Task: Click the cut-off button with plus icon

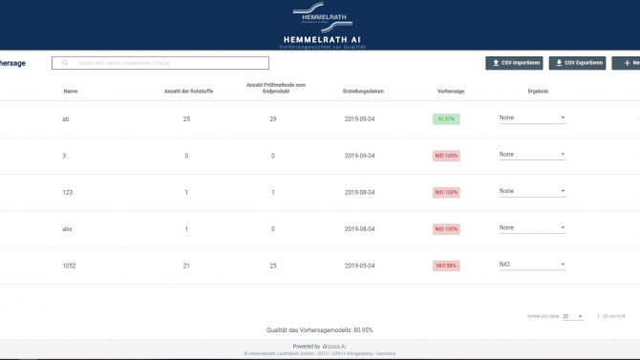Action: click(626, 63)
